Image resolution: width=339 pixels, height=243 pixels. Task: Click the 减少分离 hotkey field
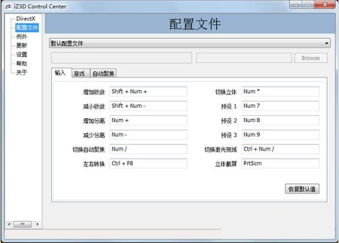(148, 135)
